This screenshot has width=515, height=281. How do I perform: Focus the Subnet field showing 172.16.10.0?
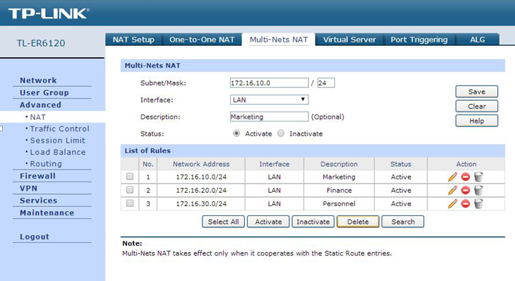[x=269, y=83]
